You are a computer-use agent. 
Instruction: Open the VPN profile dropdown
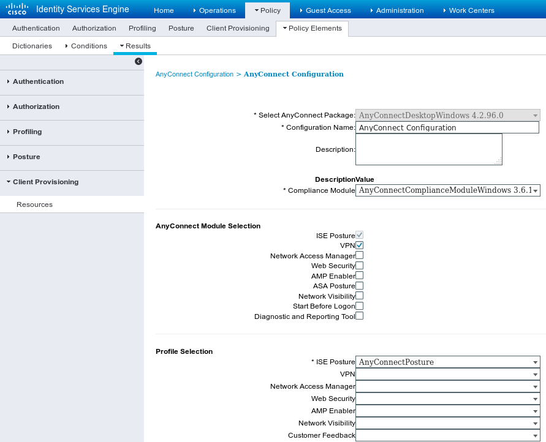[x=448, y=374]
